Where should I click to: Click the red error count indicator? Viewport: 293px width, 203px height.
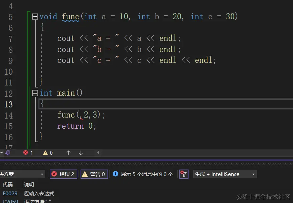[x=28, y=153]
